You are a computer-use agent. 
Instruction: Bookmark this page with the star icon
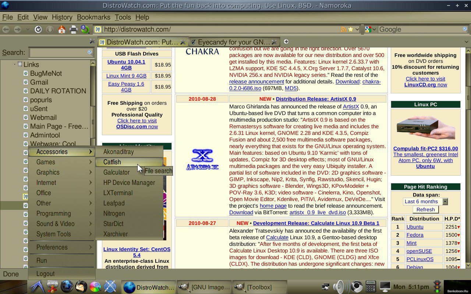click(351, 29)
